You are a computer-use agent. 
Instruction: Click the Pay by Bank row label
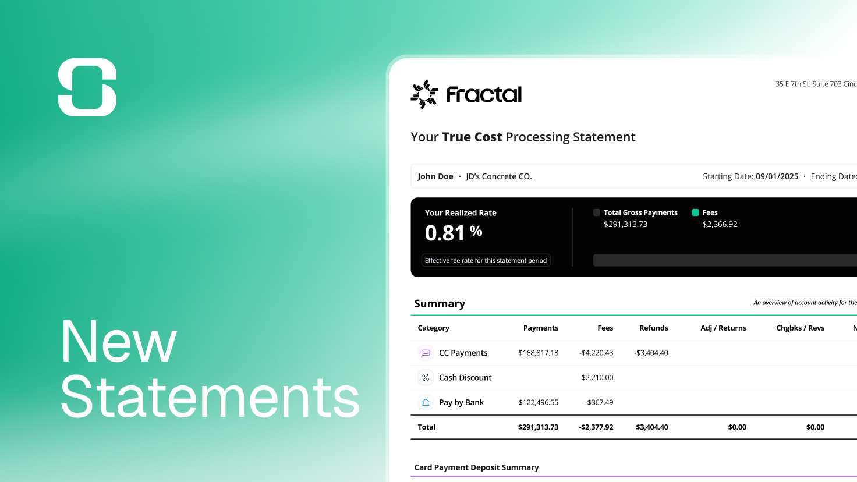click(462, 402)
